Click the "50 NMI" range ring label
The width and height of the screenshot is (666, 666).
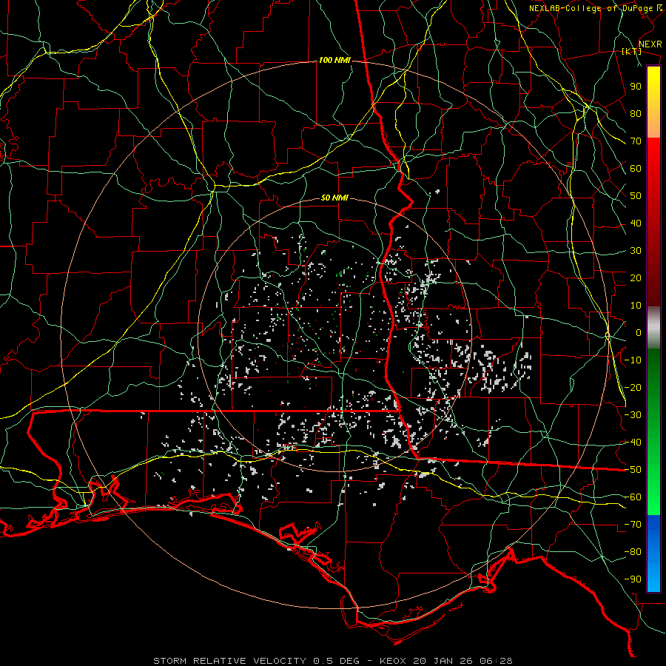point(334,198)
